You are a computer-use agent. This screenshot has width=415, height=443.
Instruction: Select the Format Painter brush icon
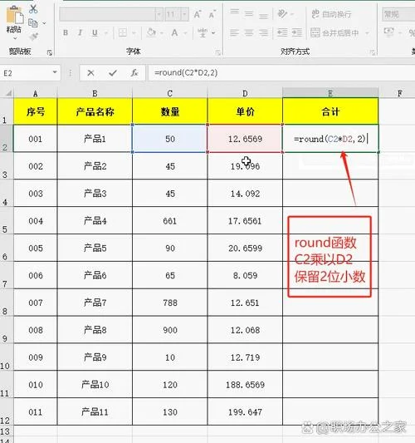(x=33, y=37)
